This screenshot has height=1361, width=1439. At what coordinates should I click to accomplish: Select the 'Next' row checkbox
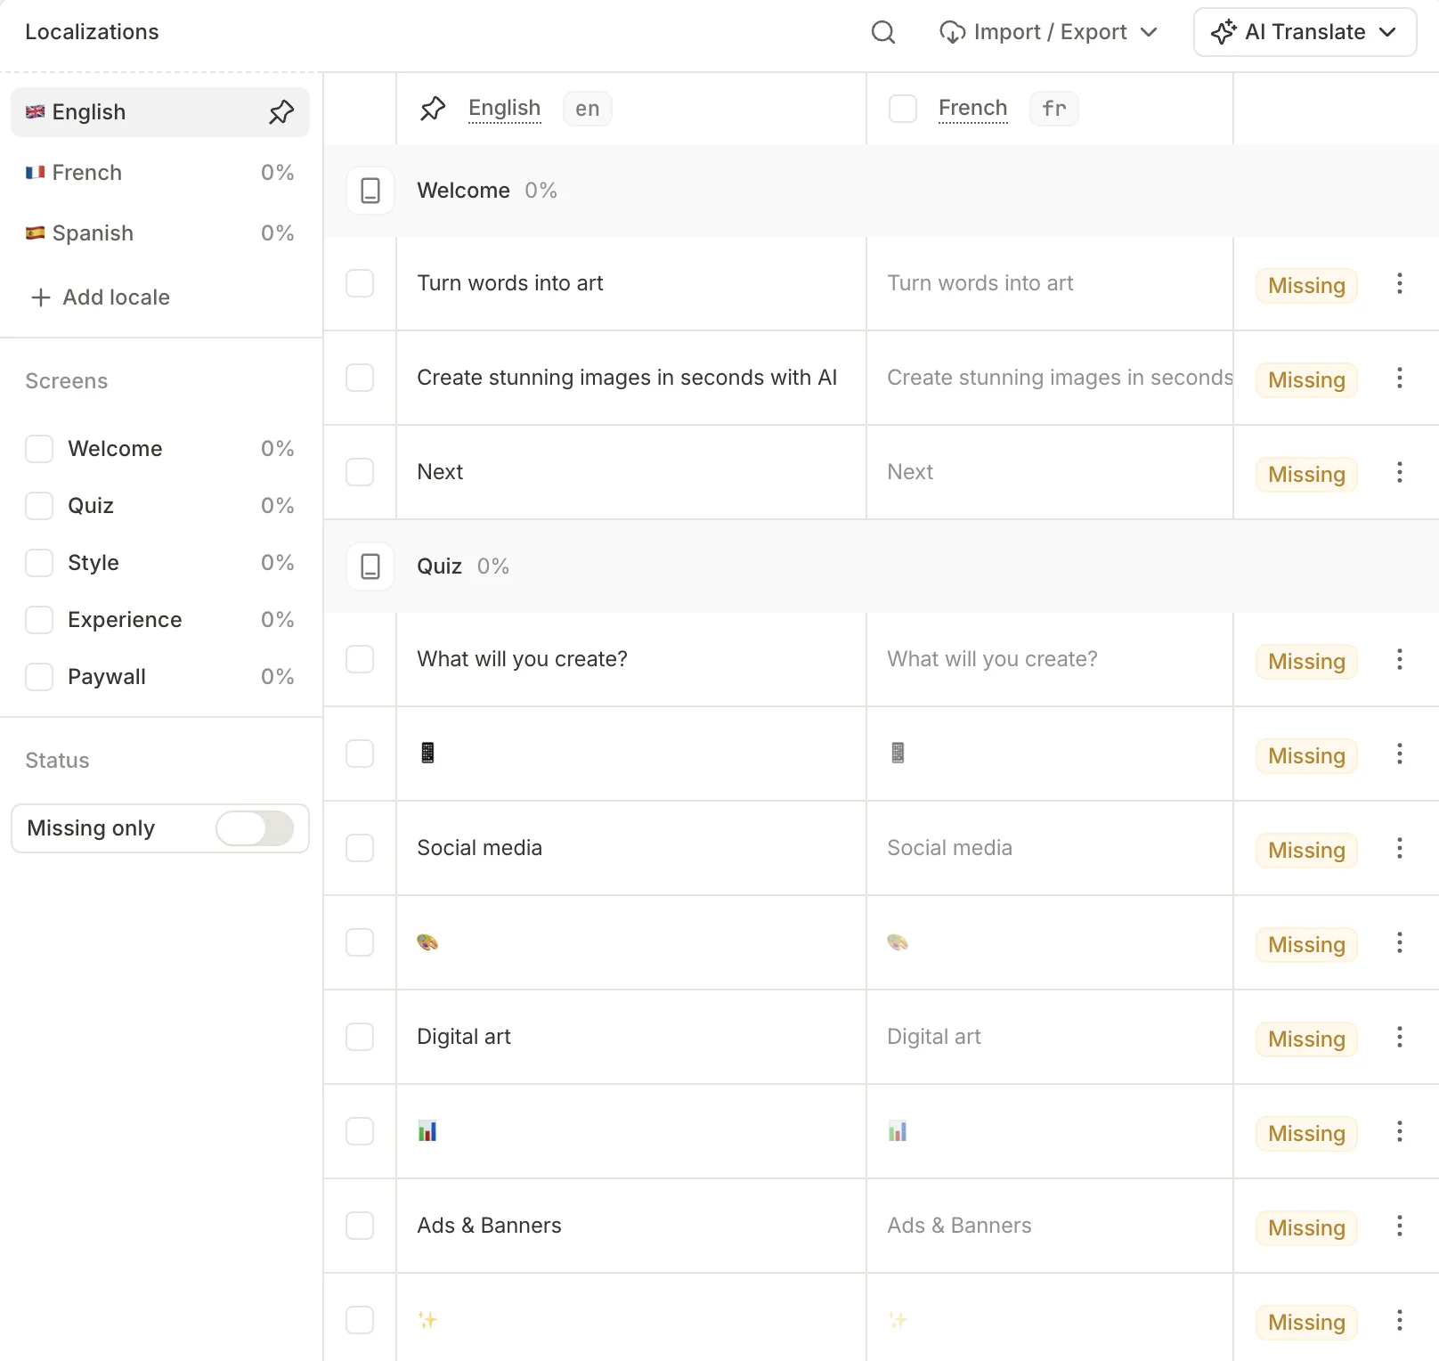point(360,472)
